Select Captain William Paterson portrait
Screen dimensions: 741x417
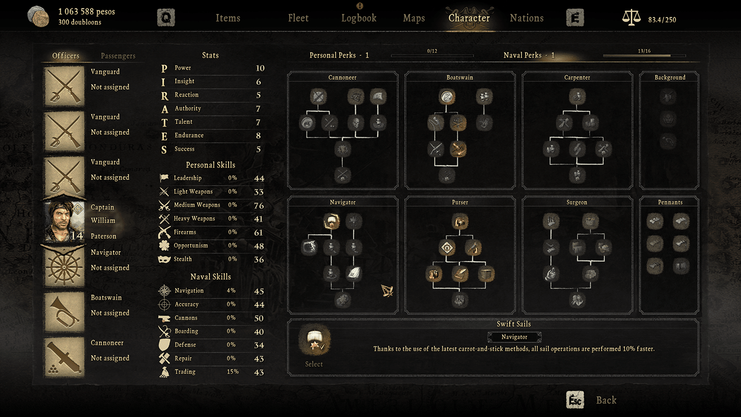[x=64, y=221]
